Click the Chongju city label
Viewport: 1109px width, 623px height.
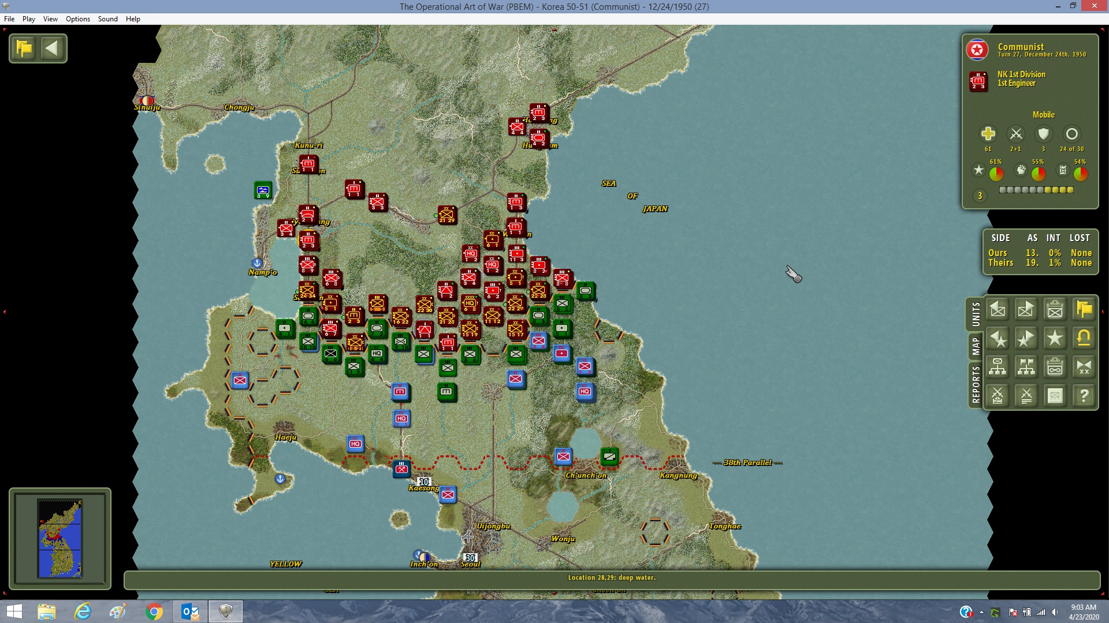pos(239,107)
